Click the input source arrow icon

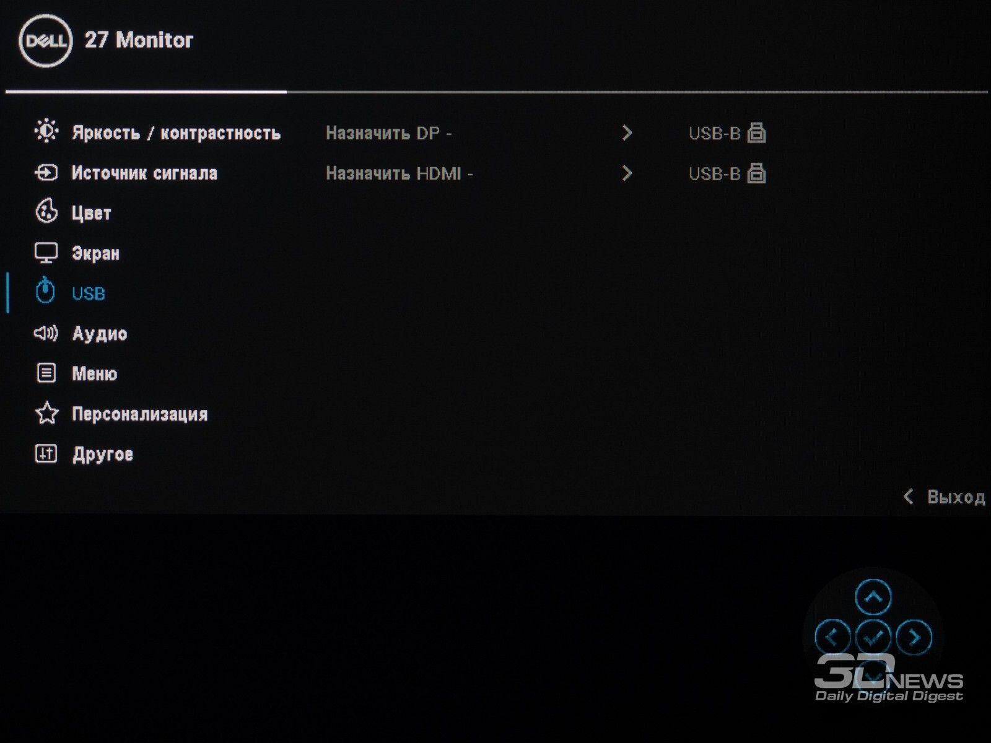[46, 172]
